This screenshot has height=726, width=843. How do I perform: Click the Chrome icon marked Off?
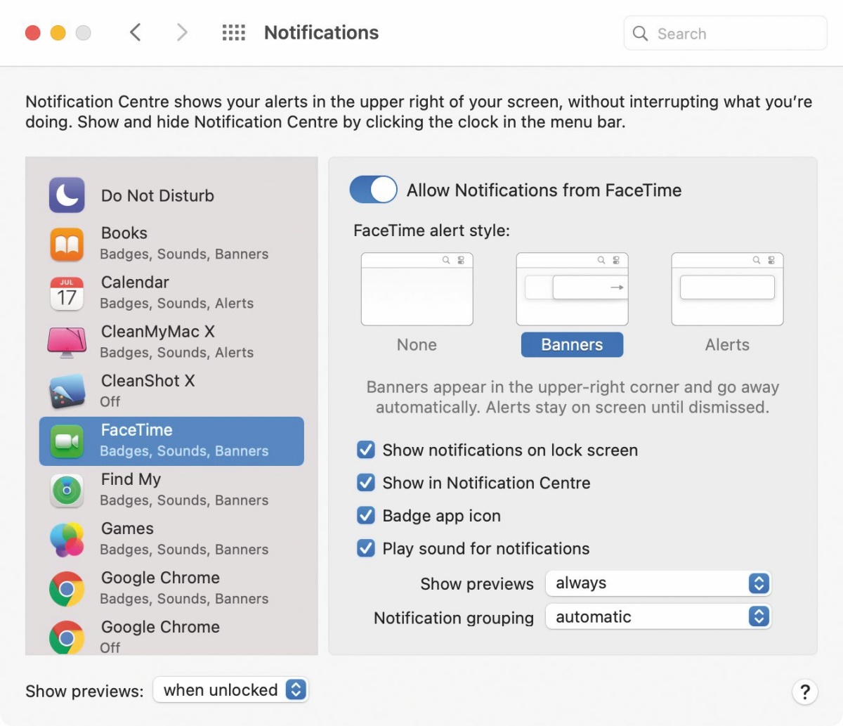point(67,637)
